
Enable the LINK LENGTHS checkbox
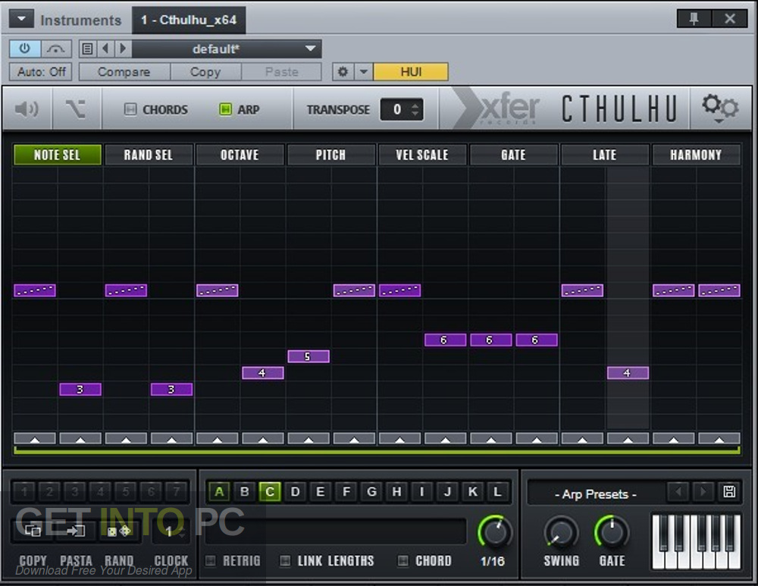286,561
